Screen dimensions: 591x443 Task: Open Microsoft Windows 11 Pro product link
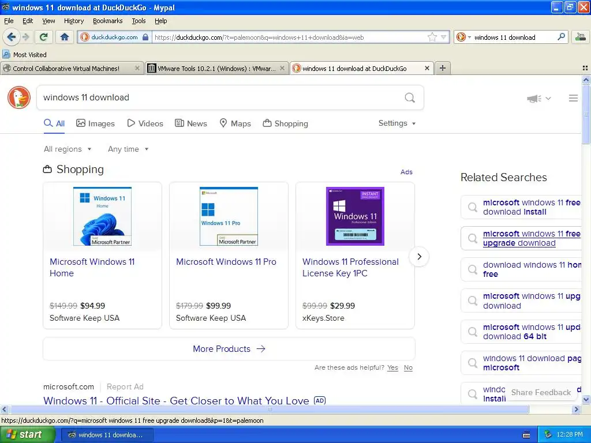[226, 262]
